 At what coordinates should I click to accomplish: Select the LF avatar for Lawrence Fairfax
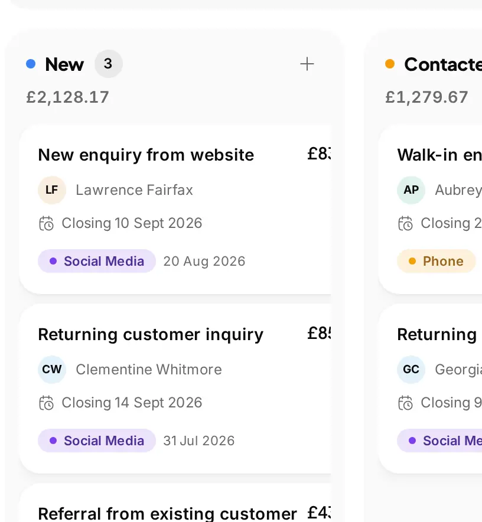pos(52,190)
